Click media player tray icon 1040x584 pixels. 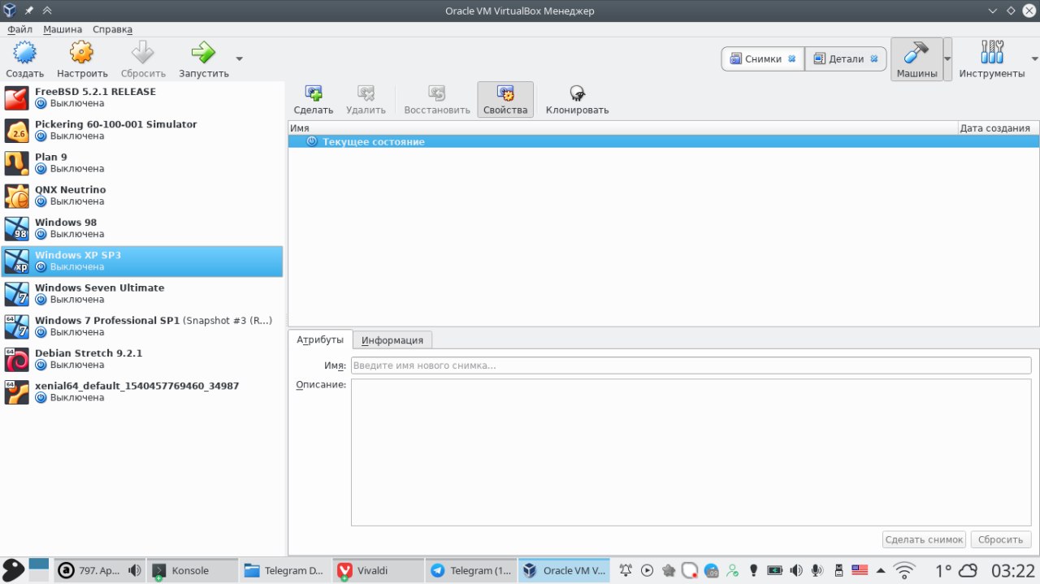pyautogui.click(x=648, y=570)
